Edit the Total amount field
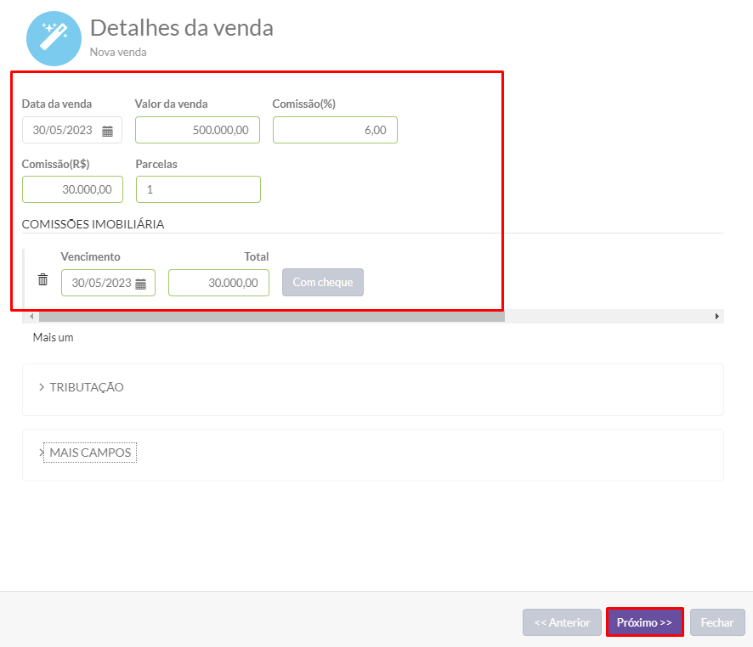753x647 pixels. (x=218, y=283)
